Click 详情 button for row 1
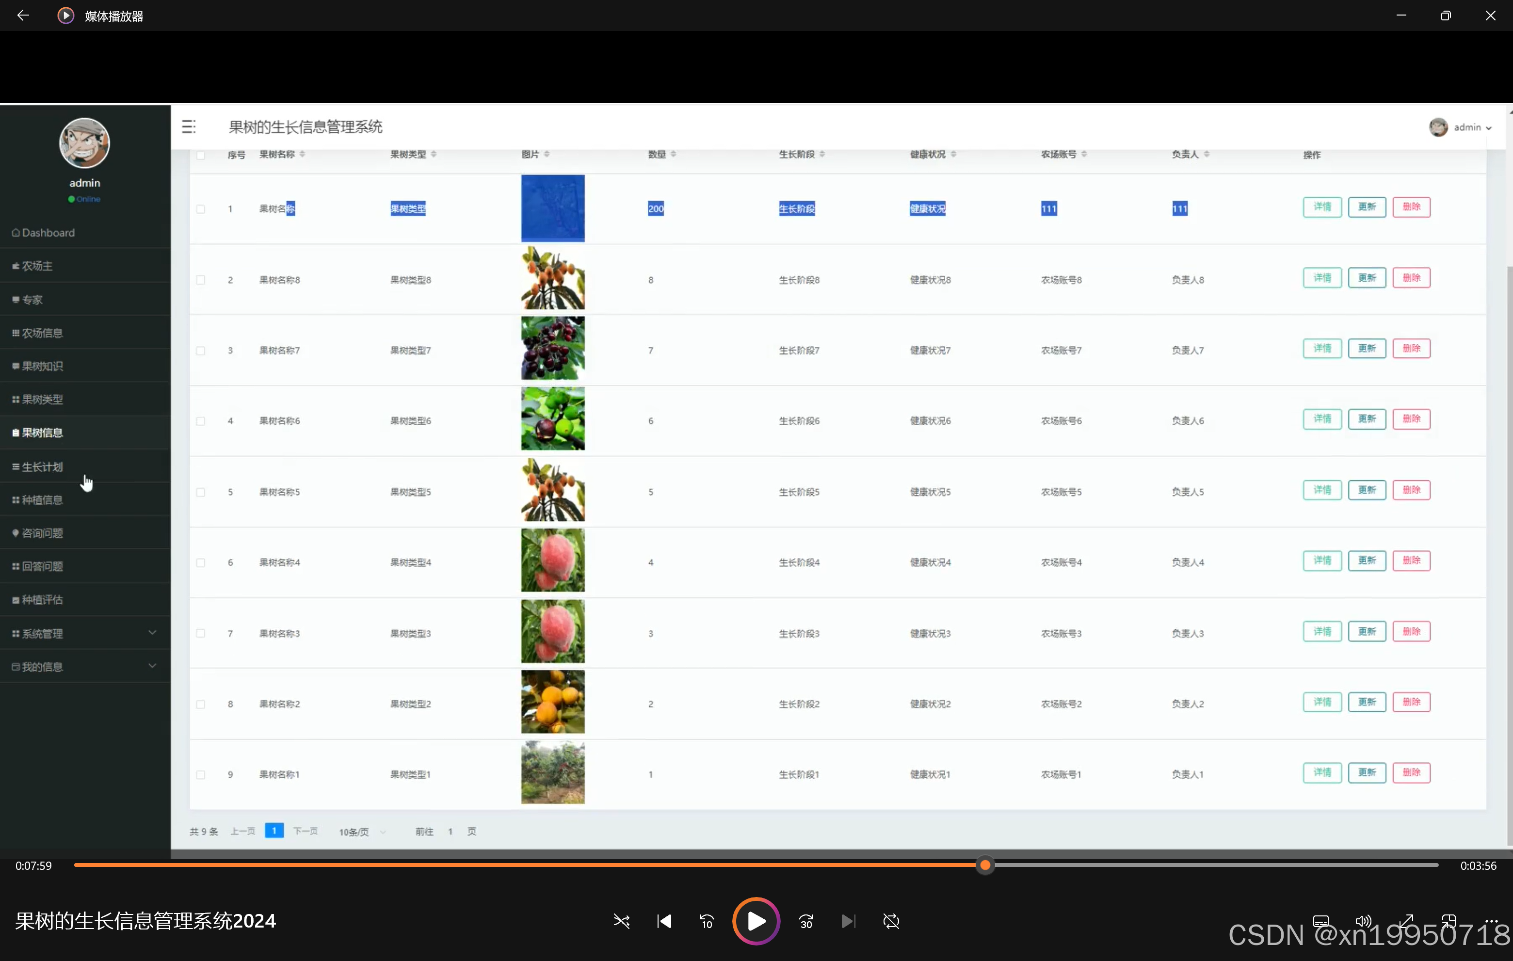This screenshot has height=961, width=1513. coord(1322,207)
